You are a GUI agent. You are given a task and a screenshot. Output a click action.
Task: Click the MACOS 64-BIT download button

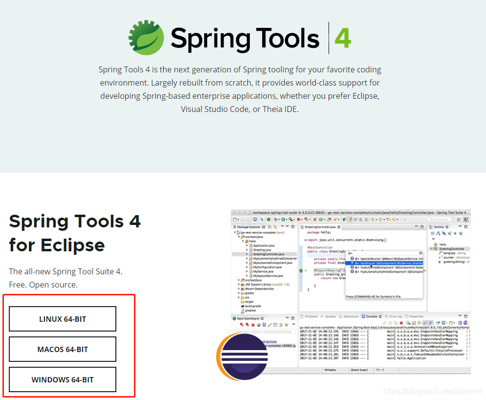[63, 349]
